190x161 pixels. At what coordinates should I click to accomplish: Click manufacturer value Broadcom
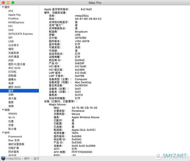(x=81, y=32)
